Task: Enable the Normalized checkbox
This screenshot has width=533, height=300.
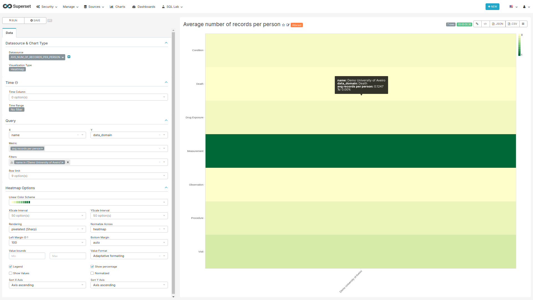Action: point(92,273)
